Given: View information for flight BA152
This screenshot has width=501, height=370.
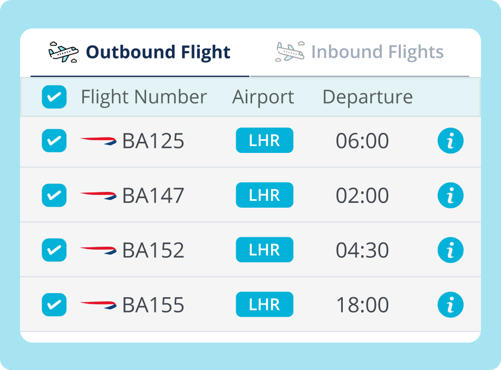Looking at the screenshot, I should click(x=450, y=250).
